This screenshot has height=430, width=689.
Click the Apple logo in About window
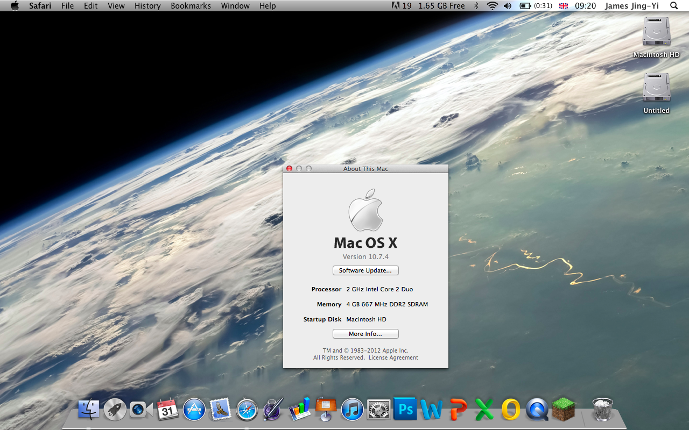coord(365,210)
